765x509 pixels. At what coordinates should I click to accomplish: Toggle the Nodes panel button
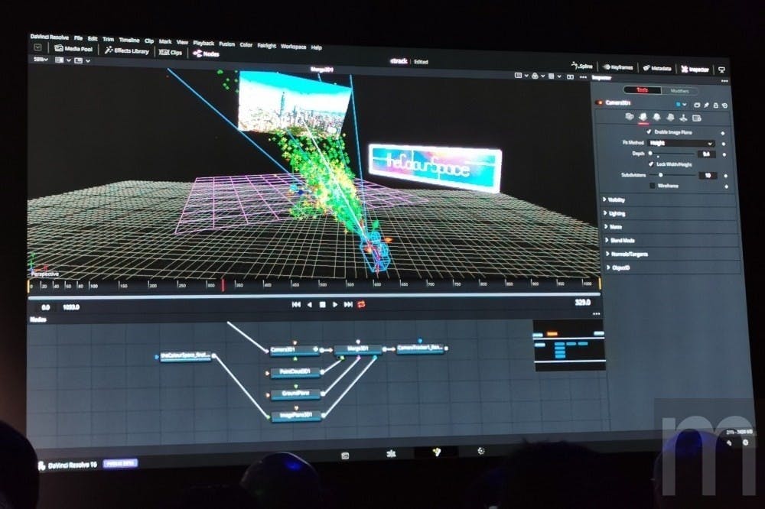pos(206,53)
